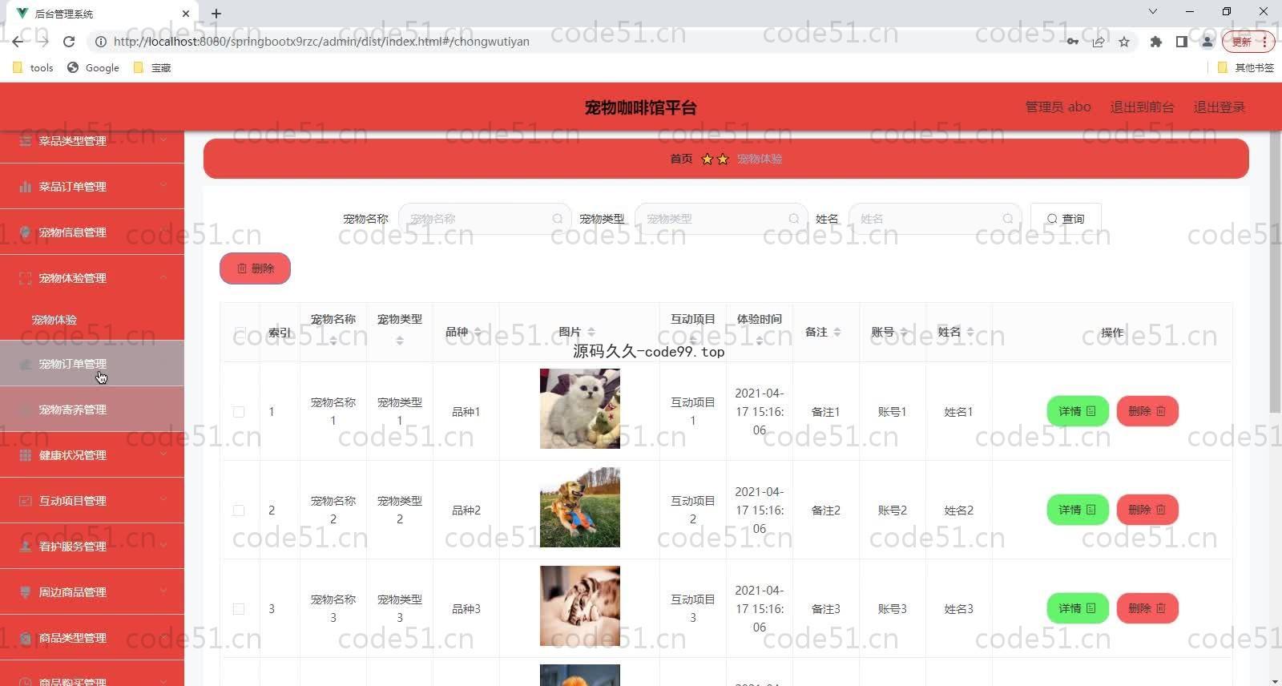Open the tools bookmark folder
Image resolution: width=1282 pixels, height=686 pixels.
click(34, 68)
